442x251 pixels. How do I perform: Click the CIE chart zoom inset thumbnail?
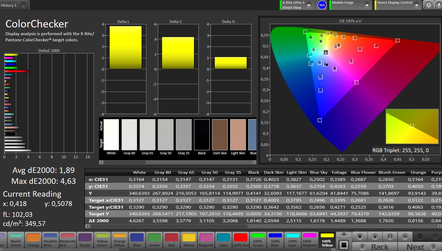(412, 126)
